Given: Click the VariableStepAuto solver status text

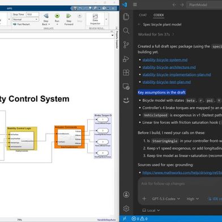Looking at the screenshot, I should [106, 220].
